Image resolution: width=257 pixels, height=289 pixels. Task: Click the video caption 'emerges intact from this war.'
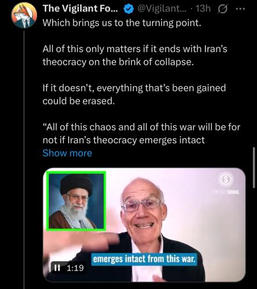(144, 259)
